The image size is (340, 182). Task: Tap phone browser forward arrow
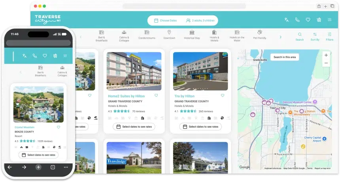(x=24, y=167)
